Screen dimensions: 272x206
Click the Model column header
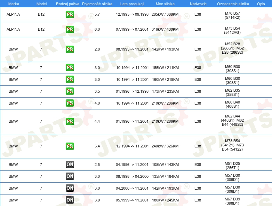point(42,4)
